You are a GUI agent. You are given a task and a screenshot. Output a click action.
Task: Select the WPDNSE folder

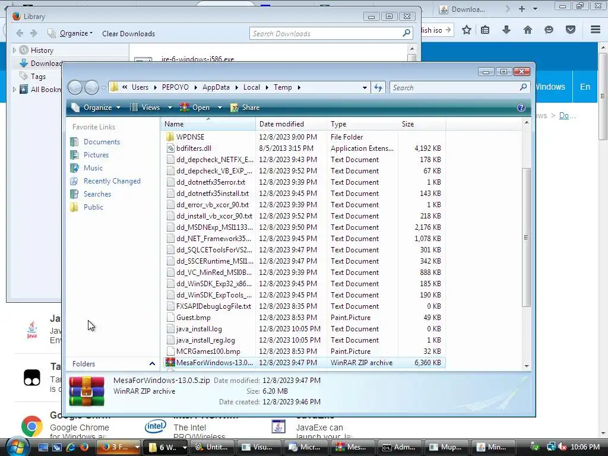[190, 137]
